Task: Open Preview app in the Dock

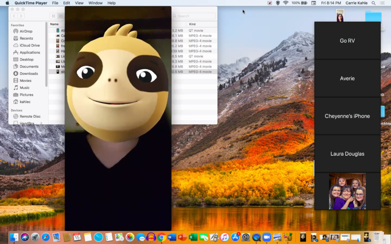Action: pos(277,237)
